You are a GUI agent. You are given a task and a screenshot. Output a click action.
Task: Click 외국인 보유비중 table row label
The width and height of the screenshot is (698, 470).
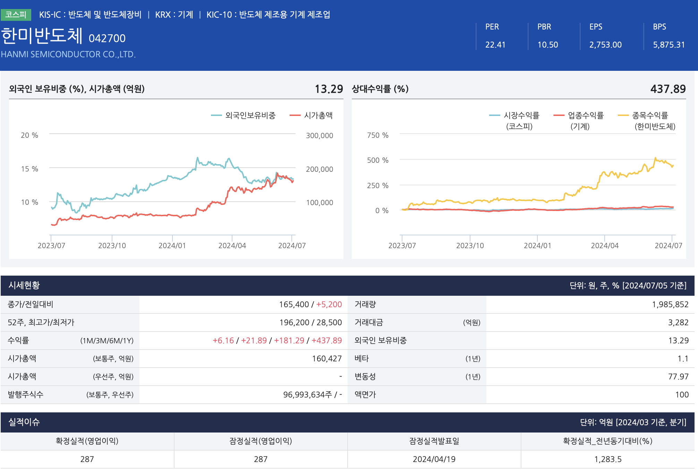[381, 341]
